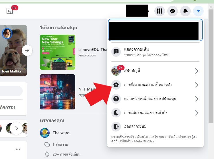Screen dimensions: 214x159
Task: Click the log out door icon
Action: tap(116, 127)
